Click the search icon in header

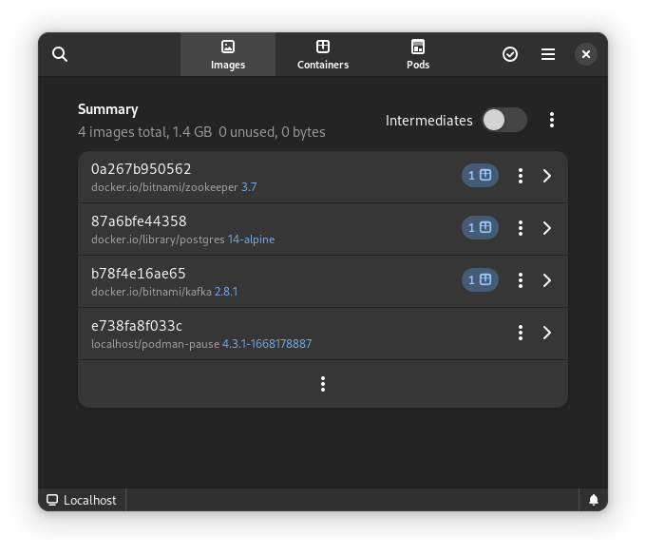tap(60, 54)
